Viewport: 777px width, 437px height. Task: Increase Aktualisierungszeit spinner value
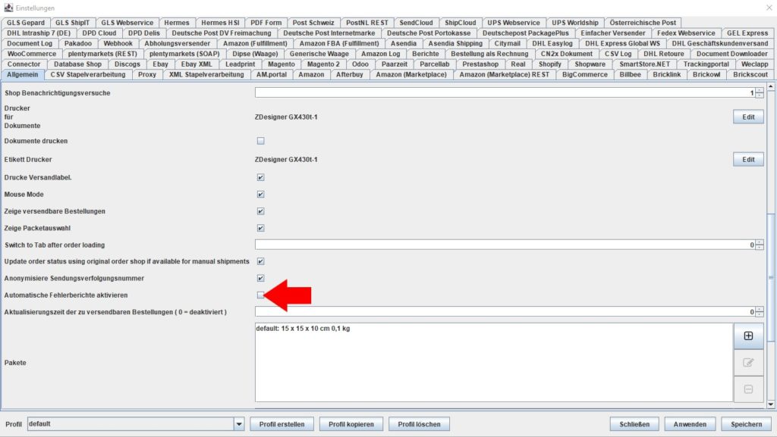pos(759,310)
